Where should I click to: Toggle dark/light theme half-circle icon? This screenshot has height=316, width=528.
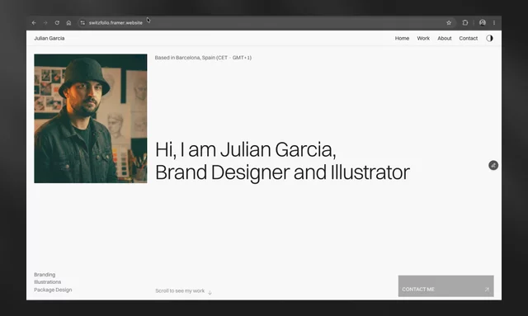[x=489, y=38]
